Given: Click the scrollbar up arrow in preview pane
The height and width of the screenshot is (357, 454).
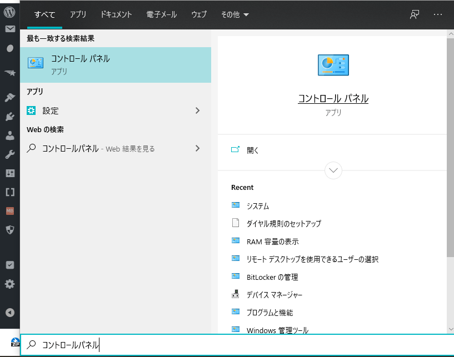Looking at the screenshot, I should pyautogui.click(x=450, y=33).
